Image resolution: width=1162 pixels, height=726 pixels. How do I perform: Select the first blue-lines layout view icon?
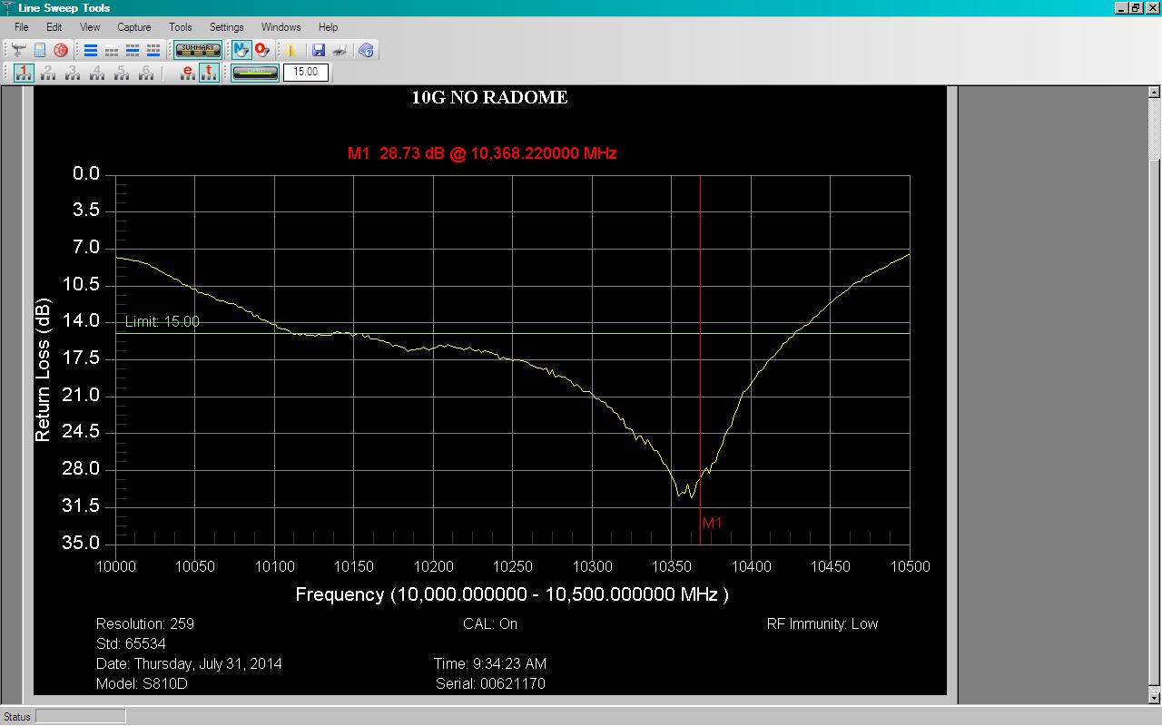pos(91,50)
